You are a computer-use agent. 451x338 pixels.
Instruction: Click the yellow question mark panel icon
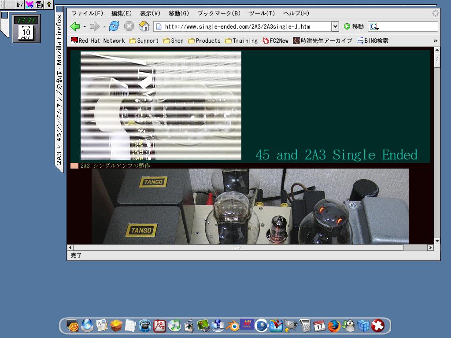(48, 5)
